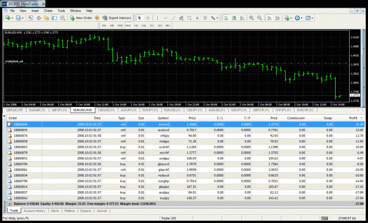
Task: Open the Periods clock icon
Action: 297,18
